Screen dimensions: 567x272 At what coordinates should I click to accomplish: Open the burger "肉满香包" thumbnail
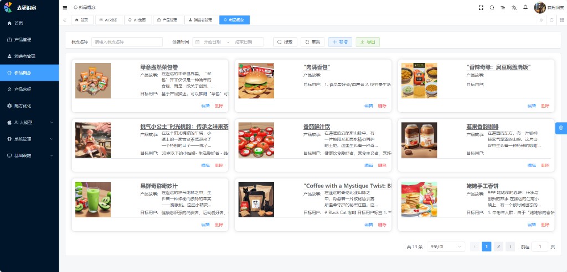(256, 81)
